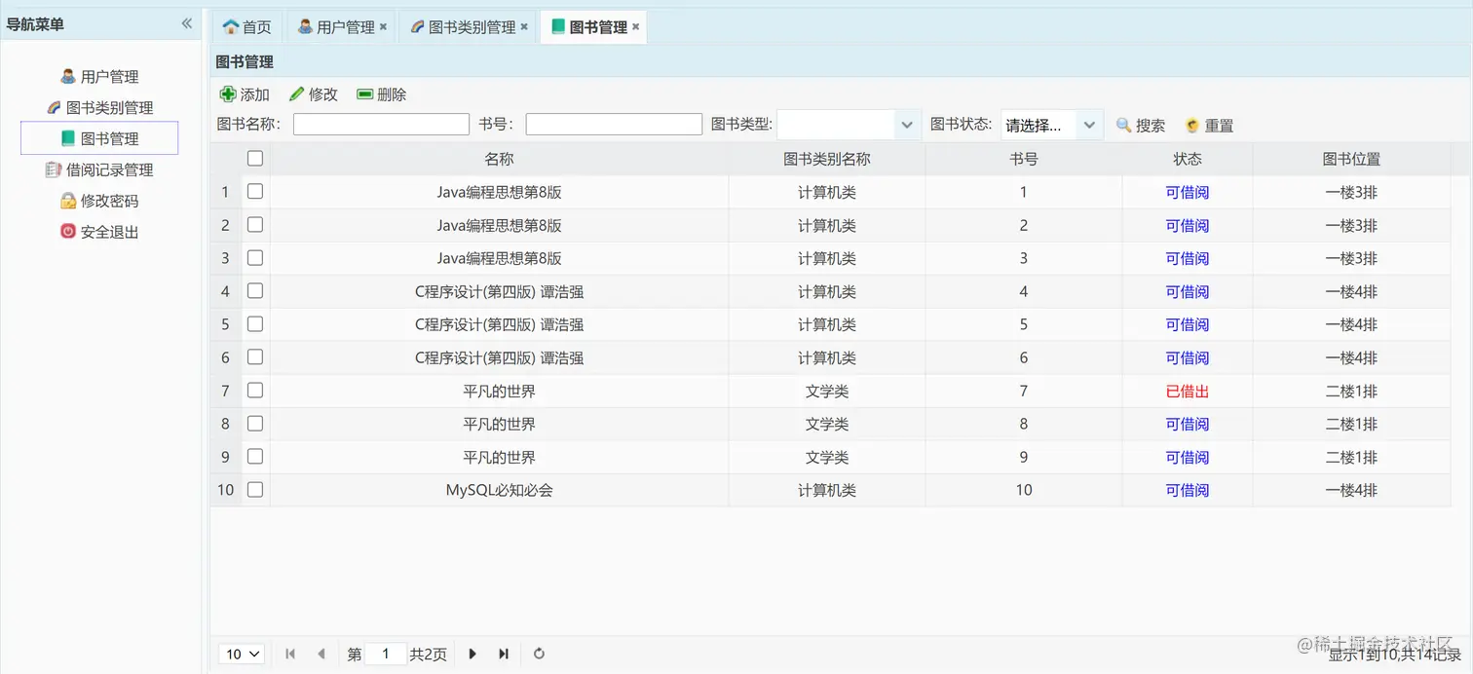Focus the 图书名称 input field
Image resolution: width=1473 pixels, height=674 pixels.
(381, 124)
